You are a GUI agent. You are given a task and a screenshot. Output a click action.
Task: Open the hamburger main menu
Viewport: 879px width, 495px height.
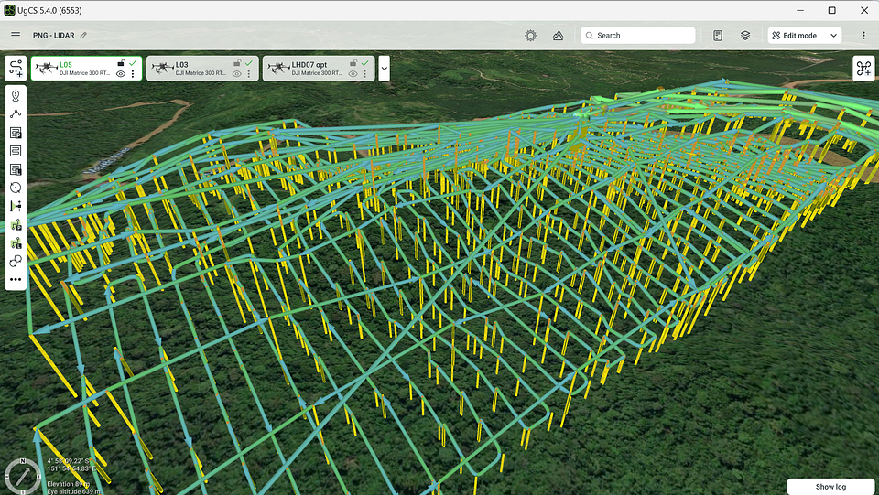click(x=16, y=36)
